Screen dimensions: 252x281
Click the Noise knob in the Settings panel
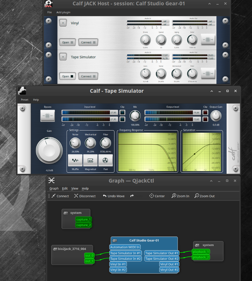75,143
